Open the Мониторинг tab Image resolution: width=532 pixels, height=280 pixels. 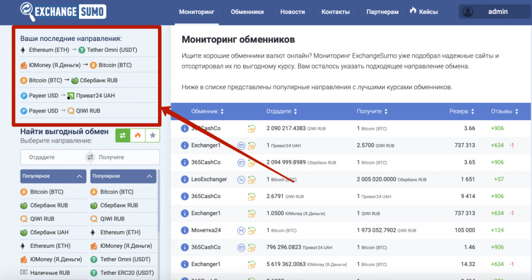(197, 12)
